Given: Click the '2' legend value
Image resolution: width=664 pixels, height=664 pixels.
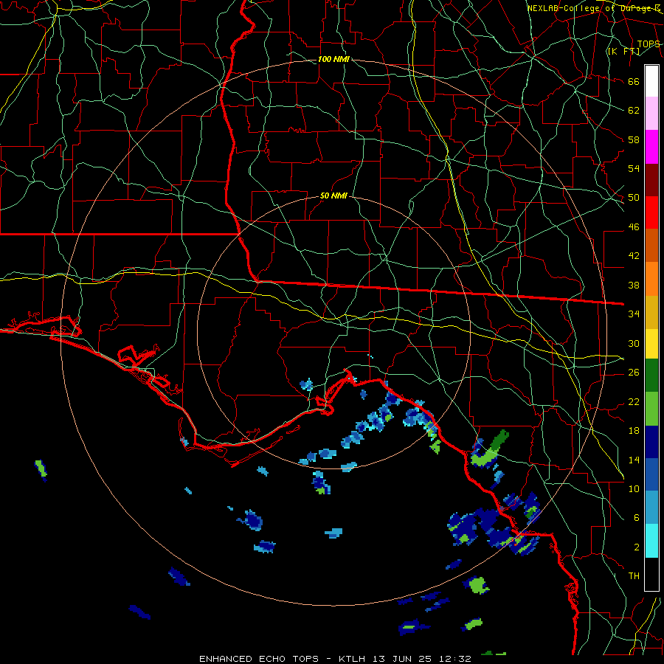Looking at the screenshot, I should click(x=637, y=547).
